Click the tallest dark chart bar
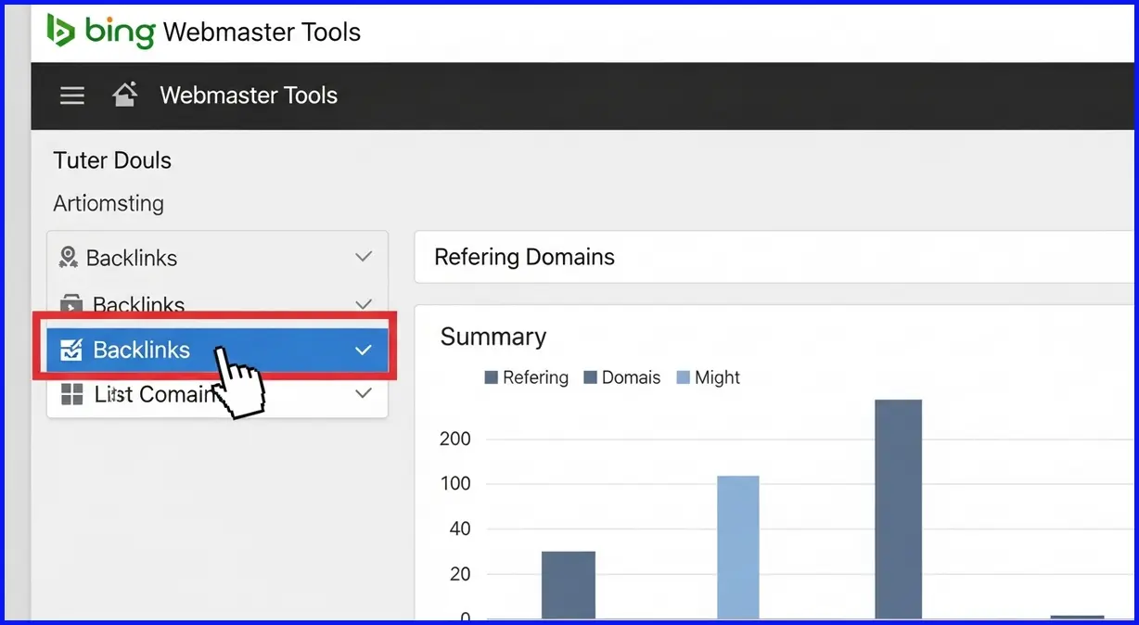1139x625 pixels. point(898,509)
